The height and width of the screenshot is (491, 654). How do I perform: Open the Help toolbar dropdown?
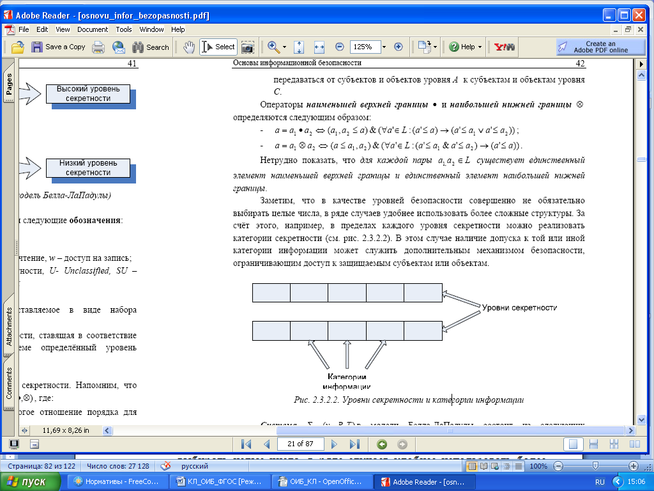466,47
